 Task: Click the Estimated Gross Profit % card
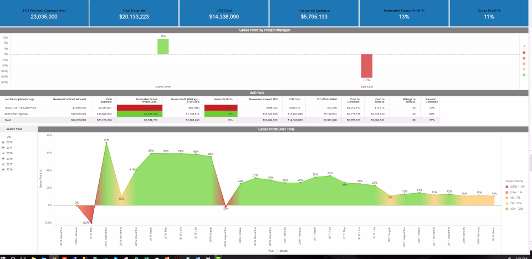404,13
